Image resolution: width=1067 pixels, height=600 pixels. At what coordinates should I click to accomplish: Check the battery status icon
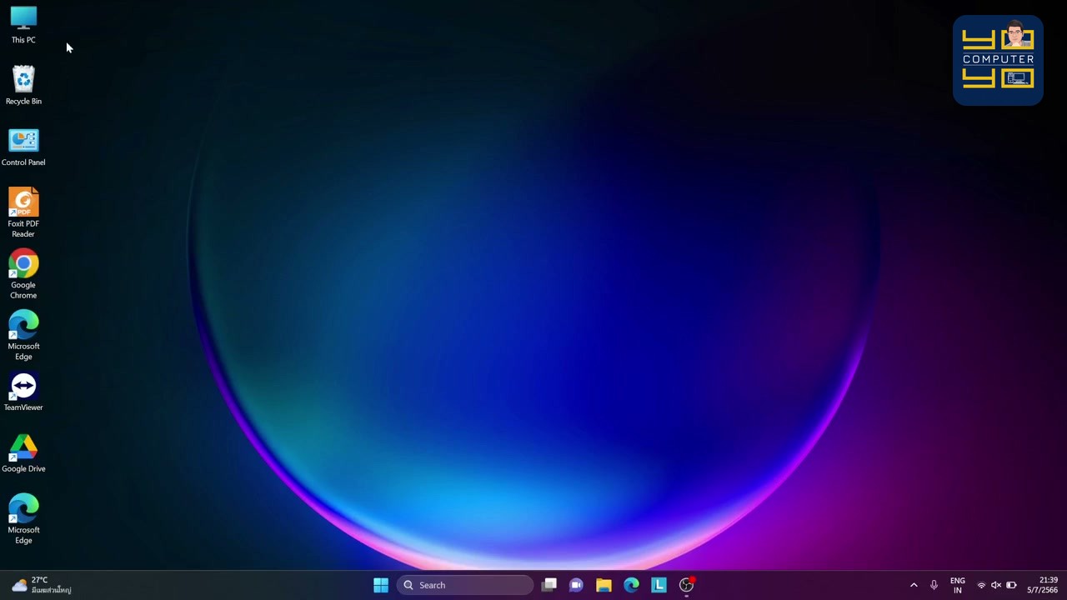pyautogui.click(x=1011, y=585)
